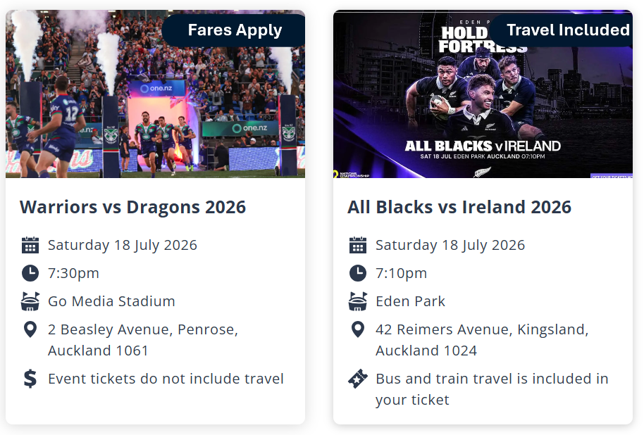The image size is (644, 435).
Task: Open the Warriors vs Dragons 2026 title
Action: tap(132, 207)
